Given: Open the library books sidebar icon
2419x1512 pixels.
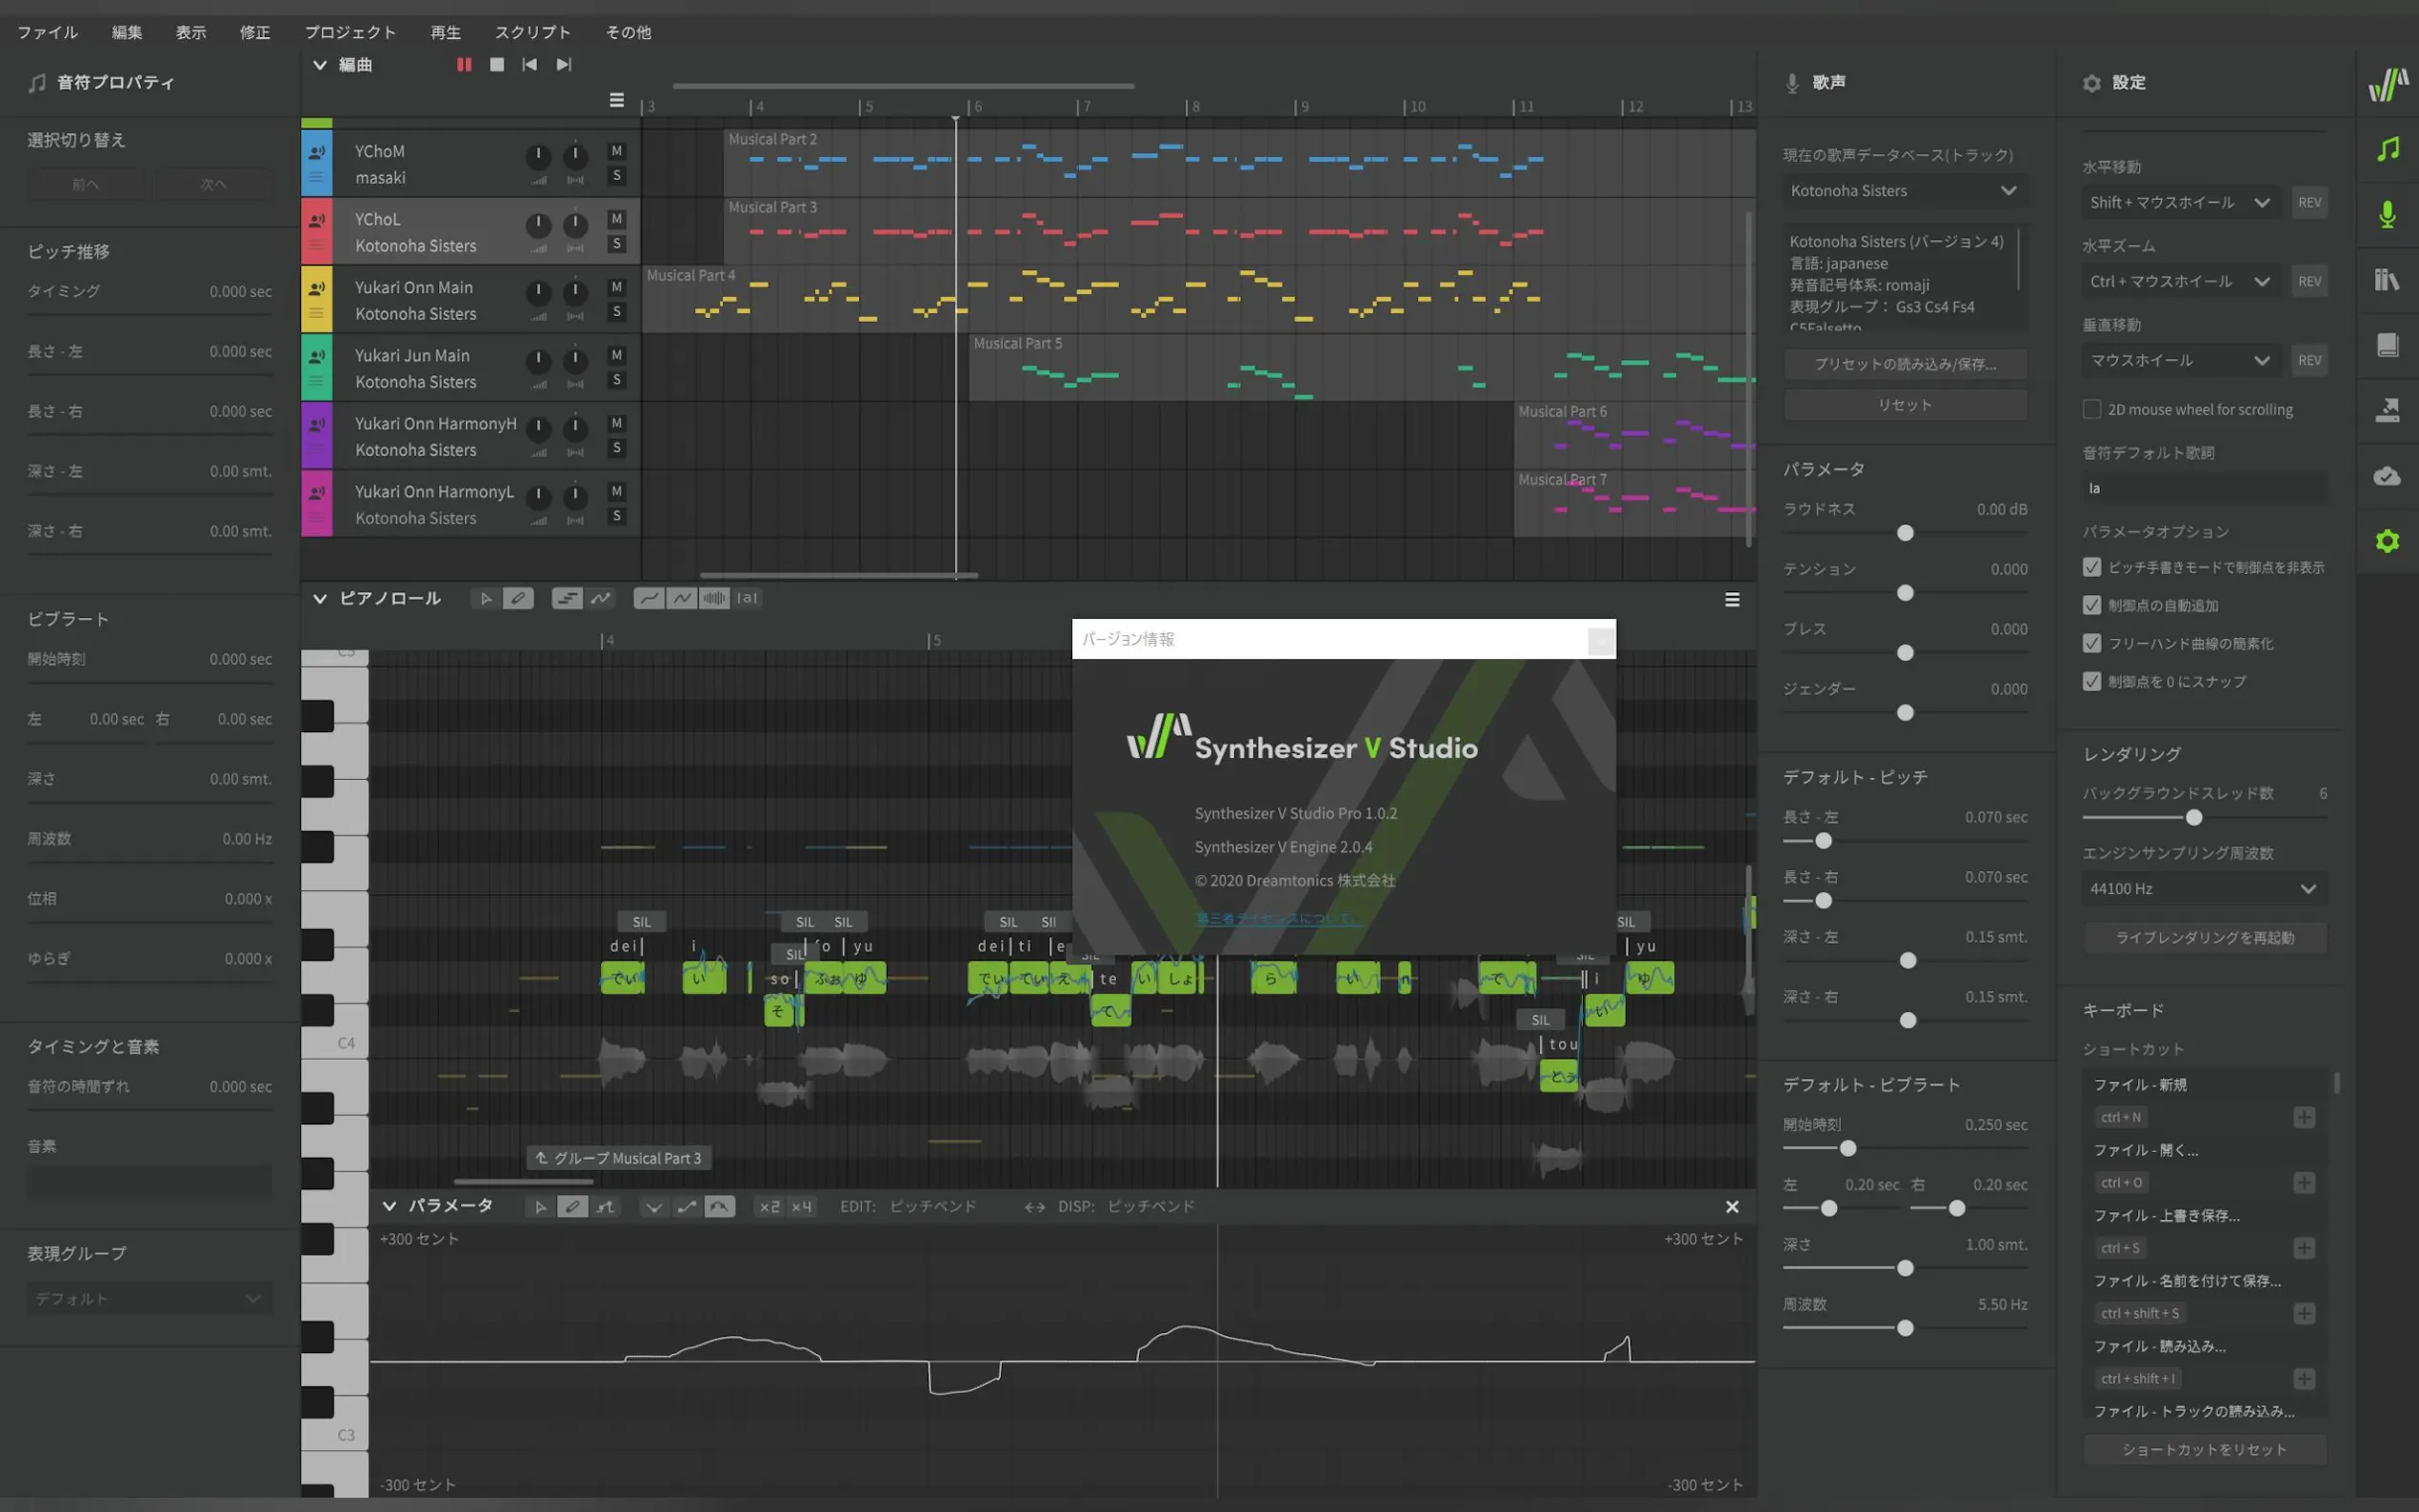Looking at the screenshot, I should [x=2387, y=280].
